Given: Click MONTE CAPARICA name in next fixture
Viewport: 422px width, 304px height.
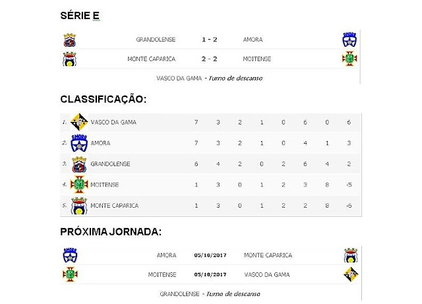Looking at the screenshot, I should (x=268, y=255).
